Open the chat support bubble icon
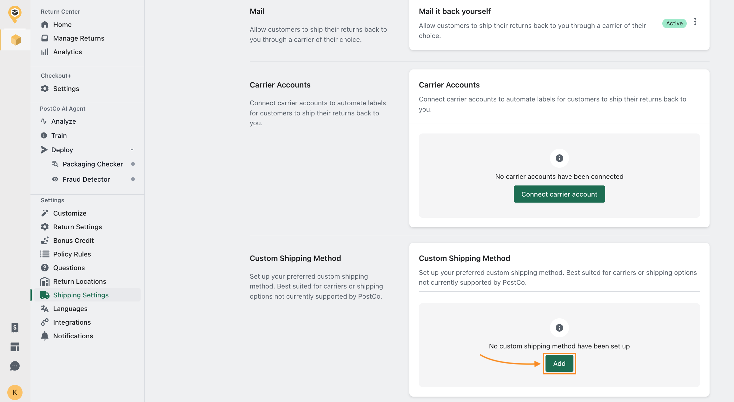Screen dimensions: 734x402 [15, 366]
